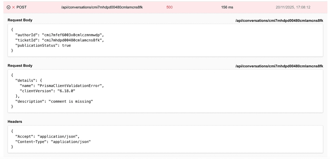330x159 pixels.
Task: Click the Content-Type header line
Action: pyautogui.click(x=53, y=141)
